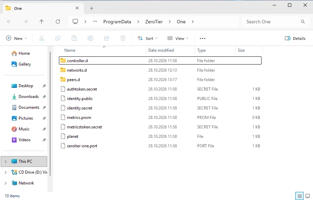
Task: Add a new tab
Action: (x=91, y=8)
